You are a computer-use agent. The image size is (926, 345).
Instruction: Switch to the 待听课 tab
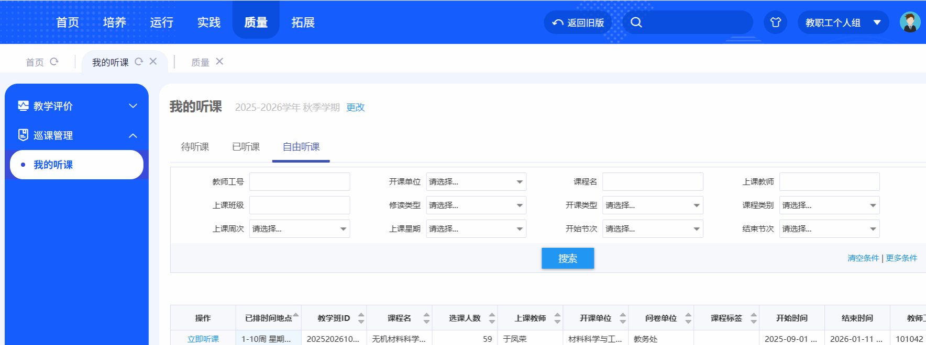pos(195,147)
